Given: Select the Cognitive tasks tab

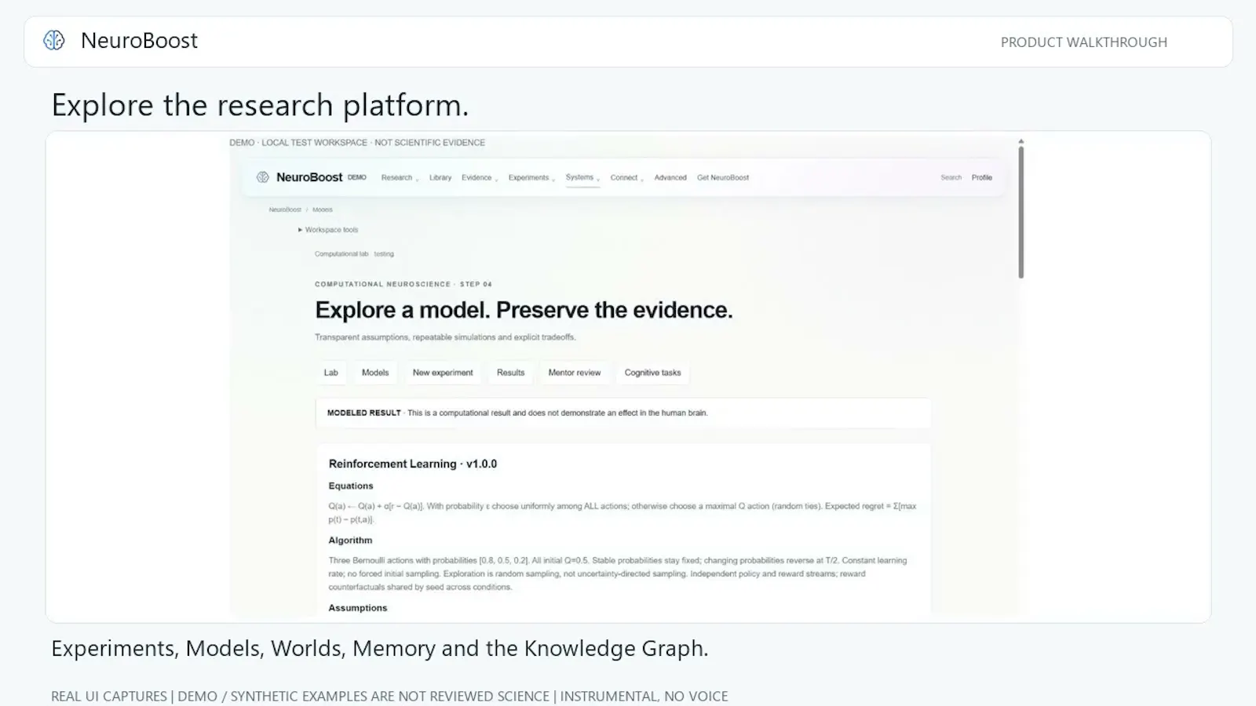Looking at the screenshot, I should click(653, 373).
